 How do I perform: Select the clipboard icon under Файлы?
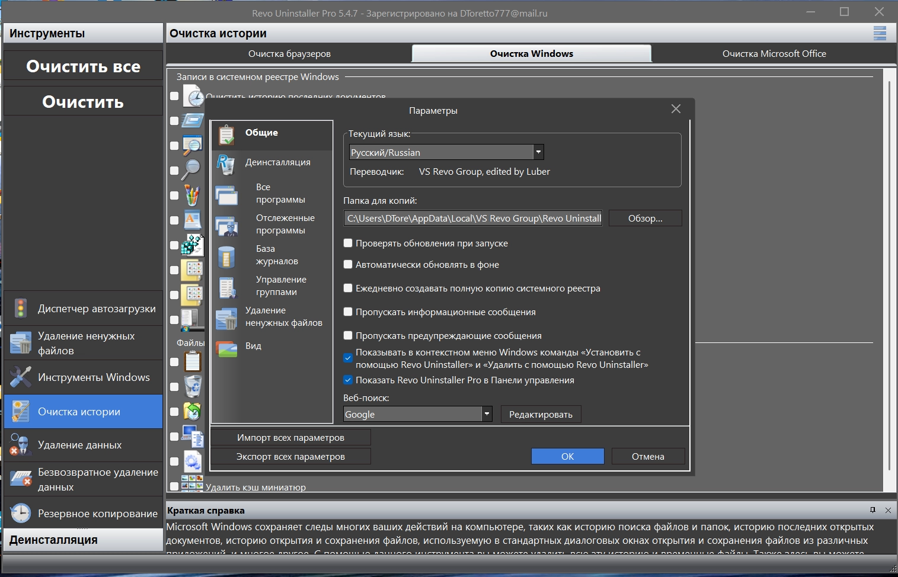tap(193, 361)
